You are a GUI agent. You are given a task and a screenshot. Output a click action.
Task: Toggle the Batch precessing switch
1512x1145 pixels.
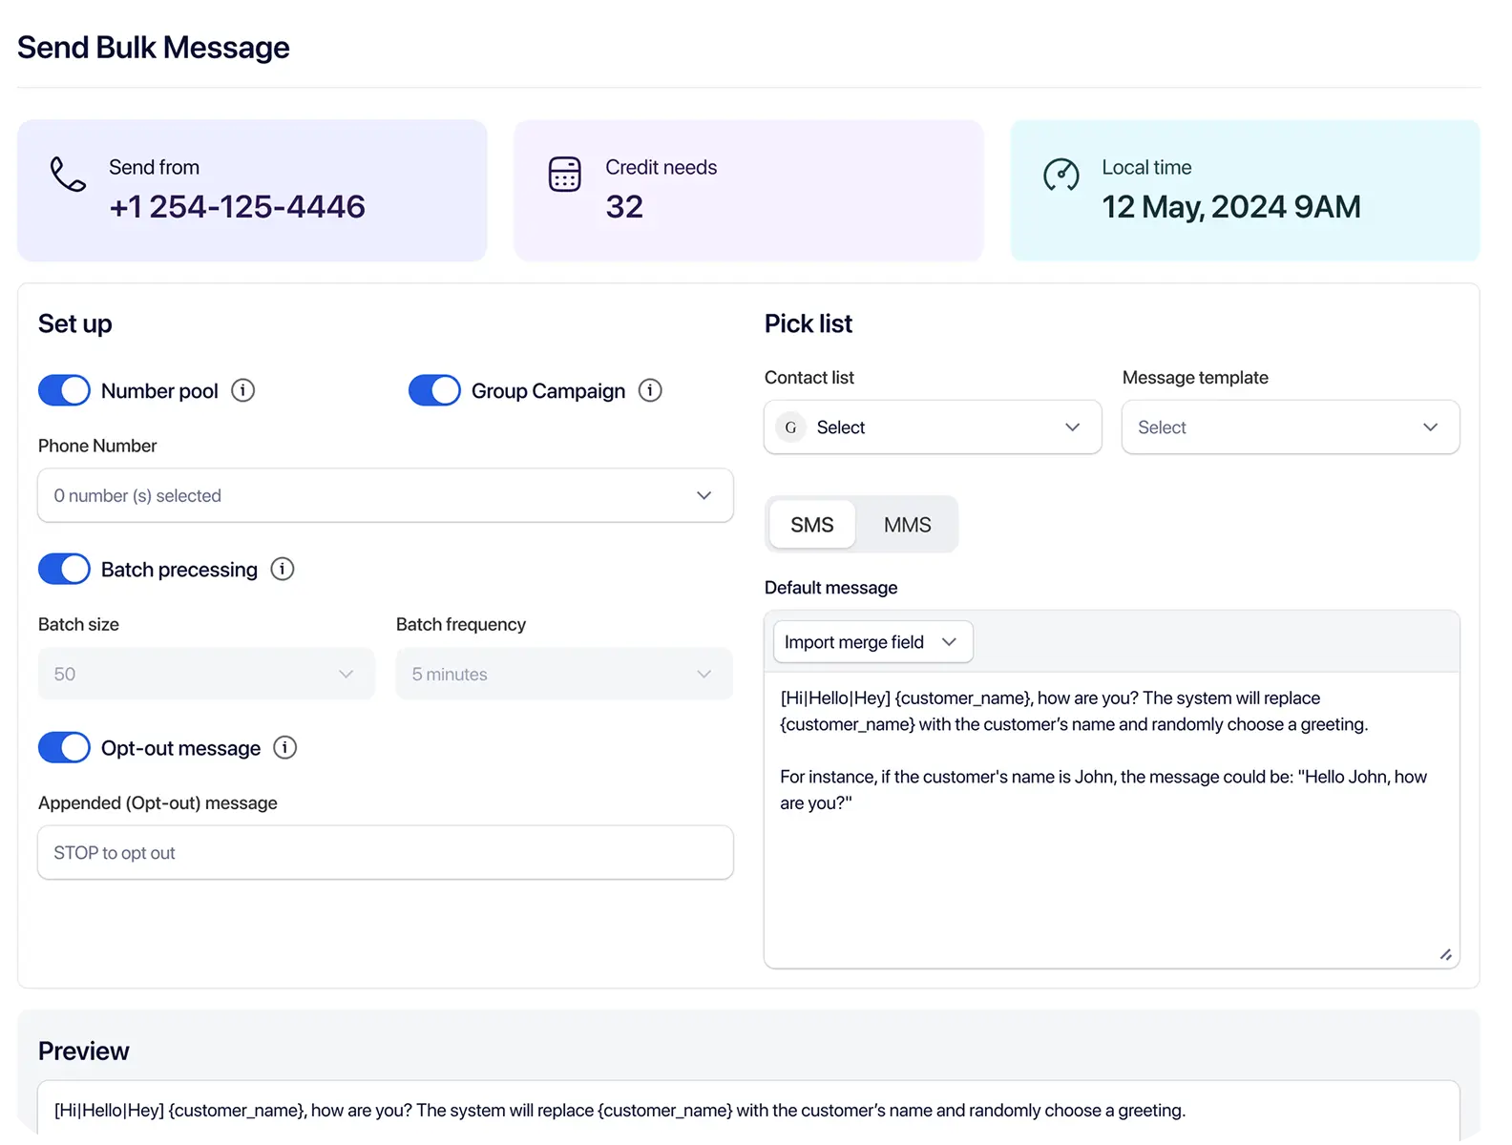coord(64,569)
